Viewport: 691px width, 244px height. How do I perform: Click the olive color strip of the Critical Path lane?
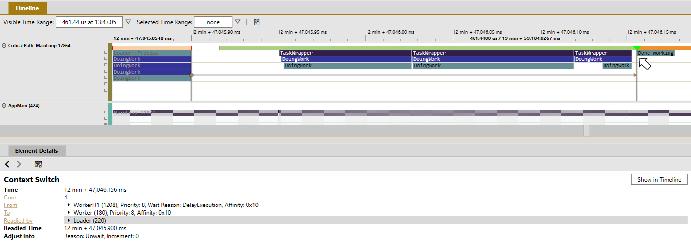[x=110, y=72]
